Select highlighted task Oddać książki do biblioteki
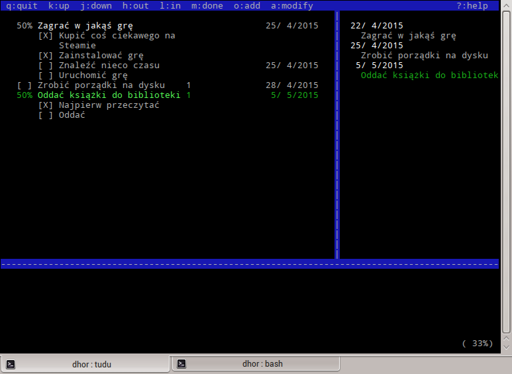The width and height of the screenshot is (512, 374). click(109, 95)
